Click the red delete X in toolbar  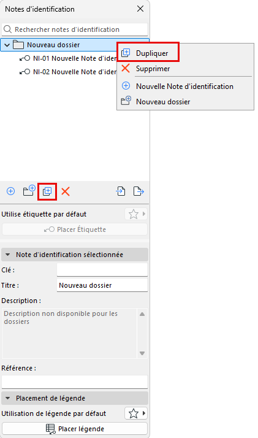pyautogui.click(x=66, y=191)
